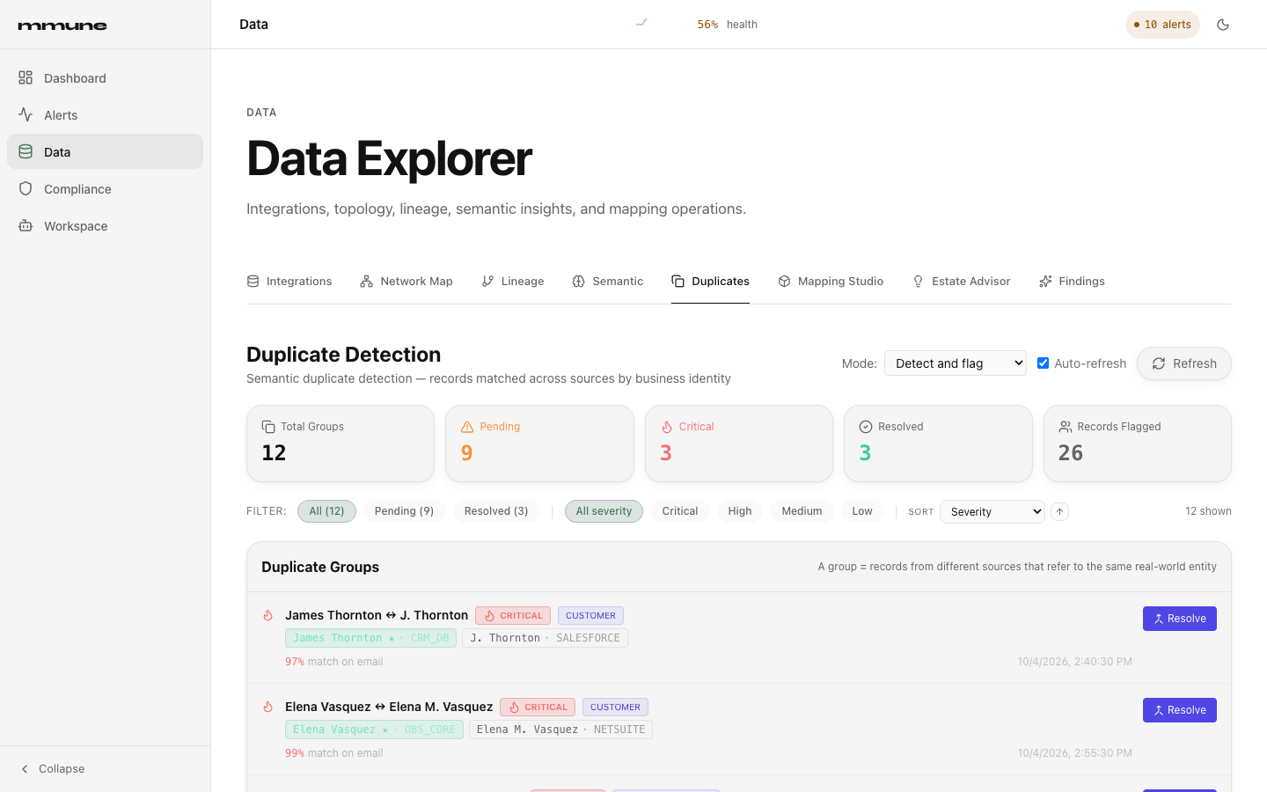The image size is (1267, 792).
Task: Open the 10 alerts indicator
Action: [1162, 25]
